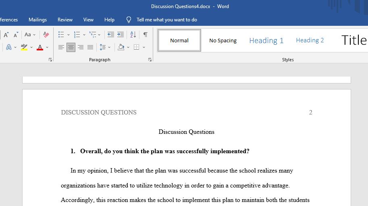This screenshot has height=206, width=368.
Task: Open line spacing dropdown arrow
Action: coord(109,47)
